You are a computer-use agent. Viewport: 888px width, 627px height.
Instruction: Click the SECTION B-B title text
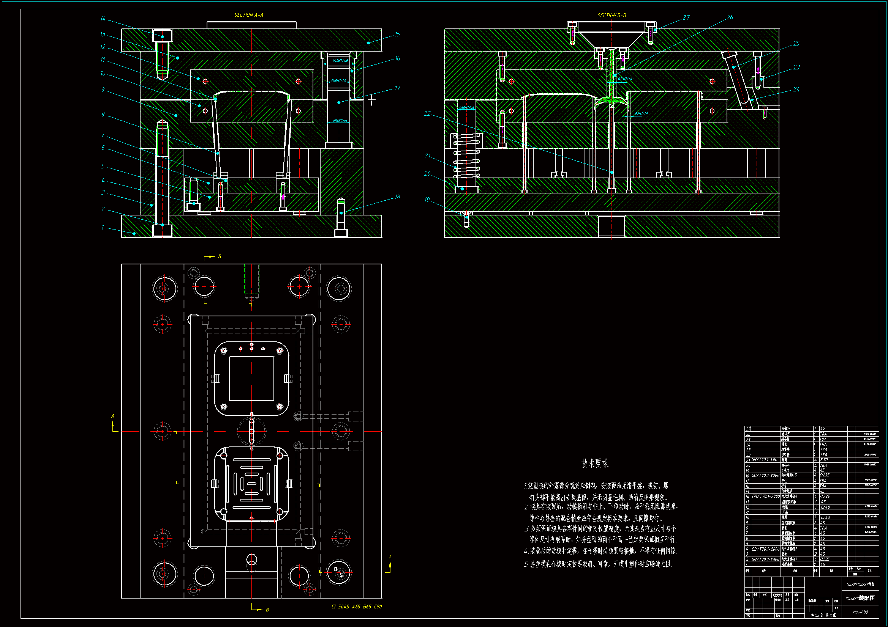pyautogui.click(x=611, y=16)
